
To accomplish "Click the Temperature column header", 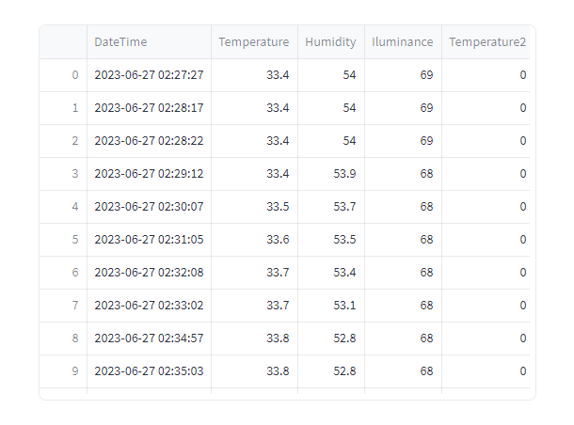I will point(254,42).
